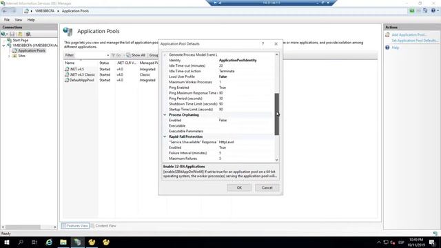Screen dimensions: 441x248
Task: Click the Filter input field
Action: (92, 55)
